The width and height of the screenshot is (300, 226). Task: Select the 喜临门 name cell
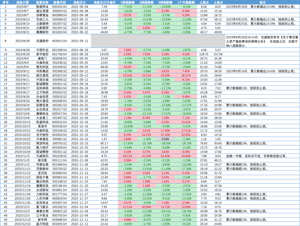pos(42,58)
